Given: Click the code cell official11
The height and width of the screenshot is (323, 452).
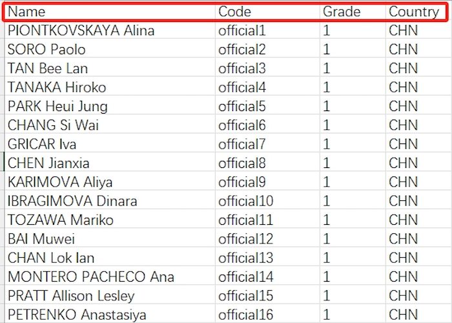Looking at the screenshot, I should click(267, 220).
